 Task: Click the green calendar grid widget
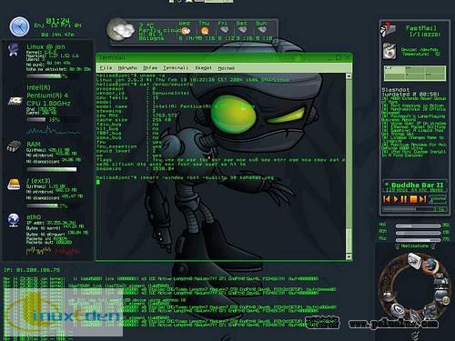pyautogui.click(x=415, y=73)
